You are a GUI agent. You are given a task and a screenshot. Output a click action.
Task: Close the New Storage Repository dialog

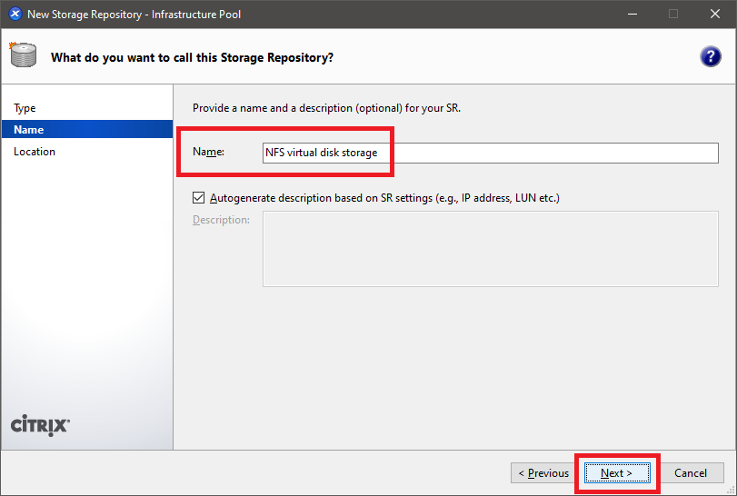click(x=715, y=15)
